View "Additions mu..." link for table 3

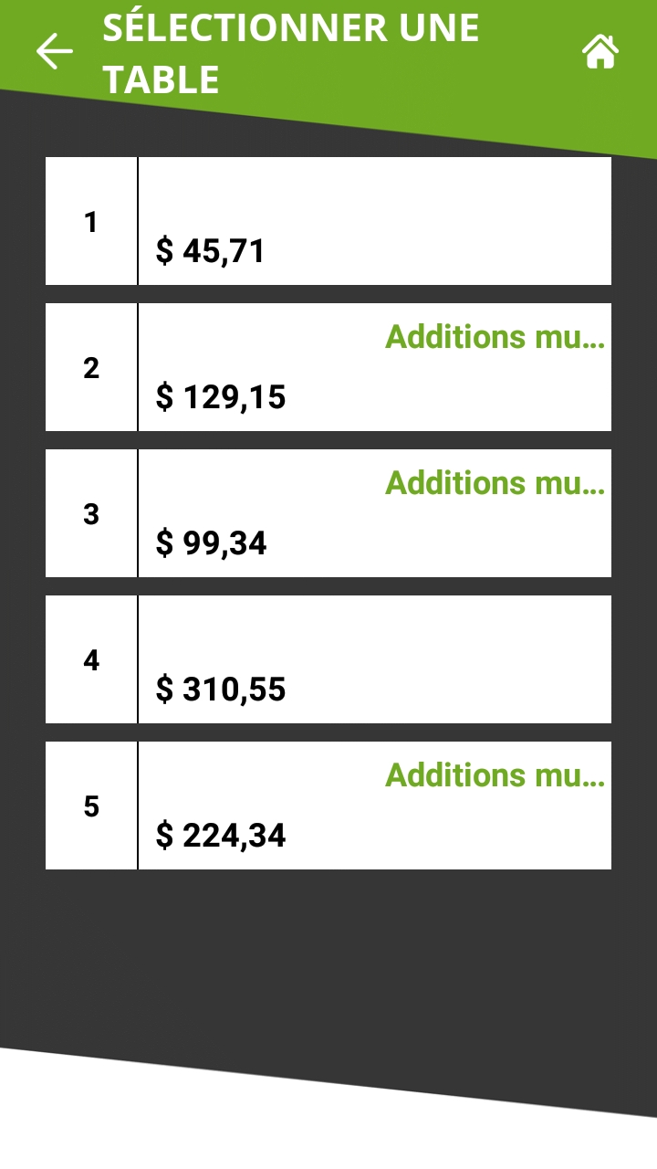click(x=495, y=482)
